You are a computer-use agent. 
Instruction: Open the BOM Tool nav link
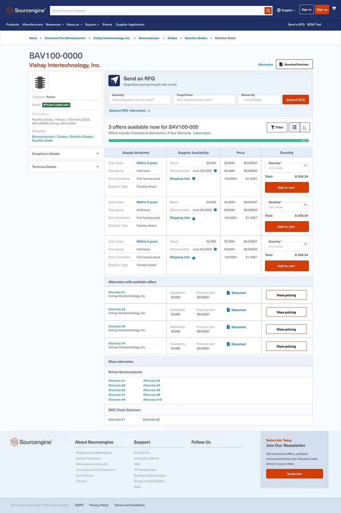tap(314, 25)
